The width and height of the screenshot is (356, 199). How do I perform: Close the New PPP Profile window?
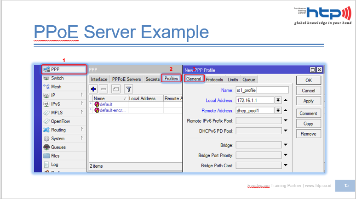pos(319,70)
